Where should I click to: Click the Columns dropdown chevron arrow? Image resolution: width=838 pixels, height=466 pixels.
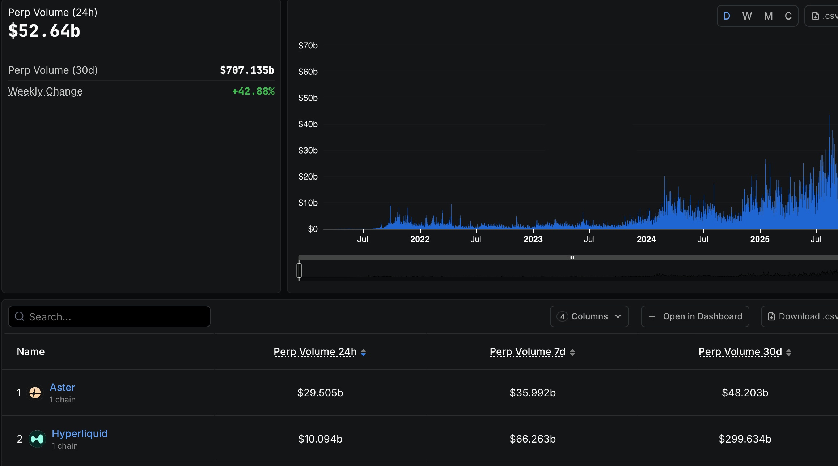click(x=618, y=317)
